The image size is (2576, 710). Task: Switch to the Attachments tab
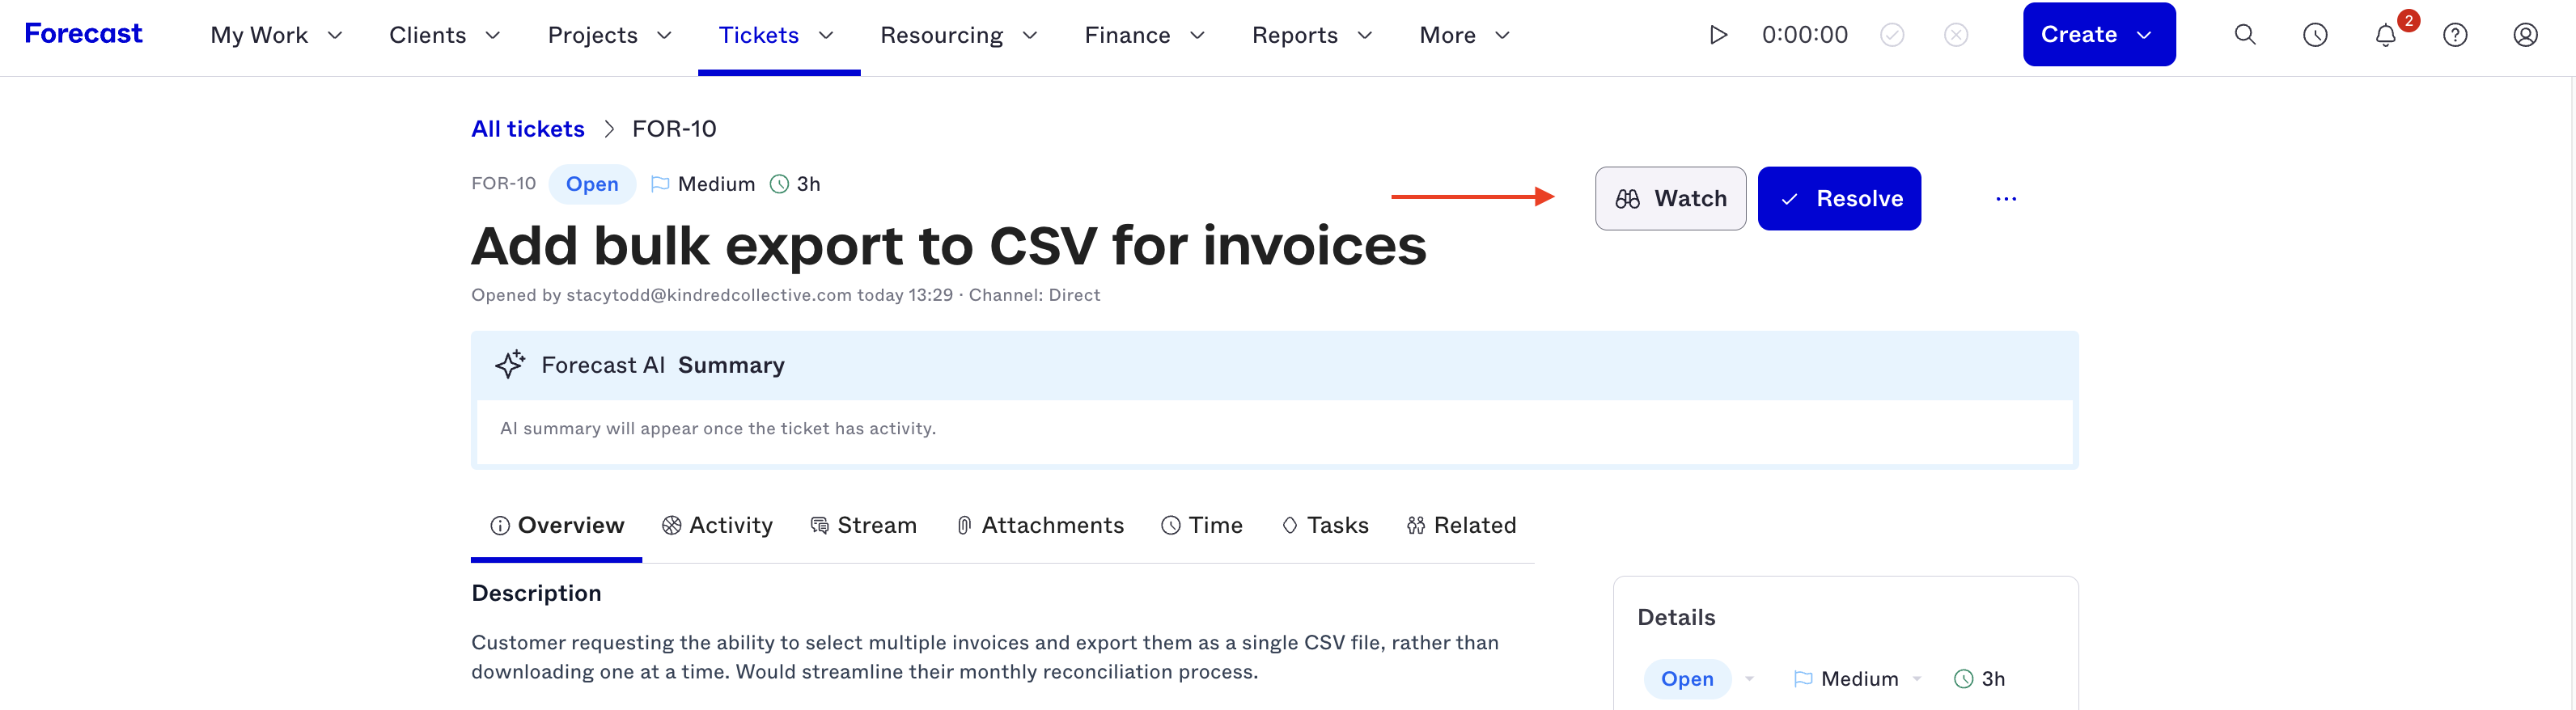click(1039, 525)
